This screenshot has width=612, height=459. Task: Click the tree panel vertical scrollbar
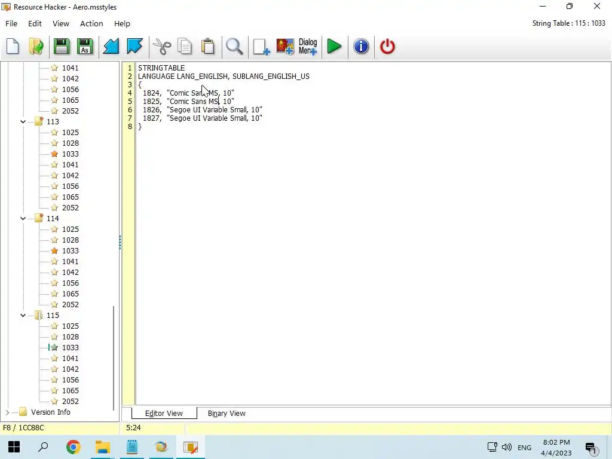coord(114,358)
